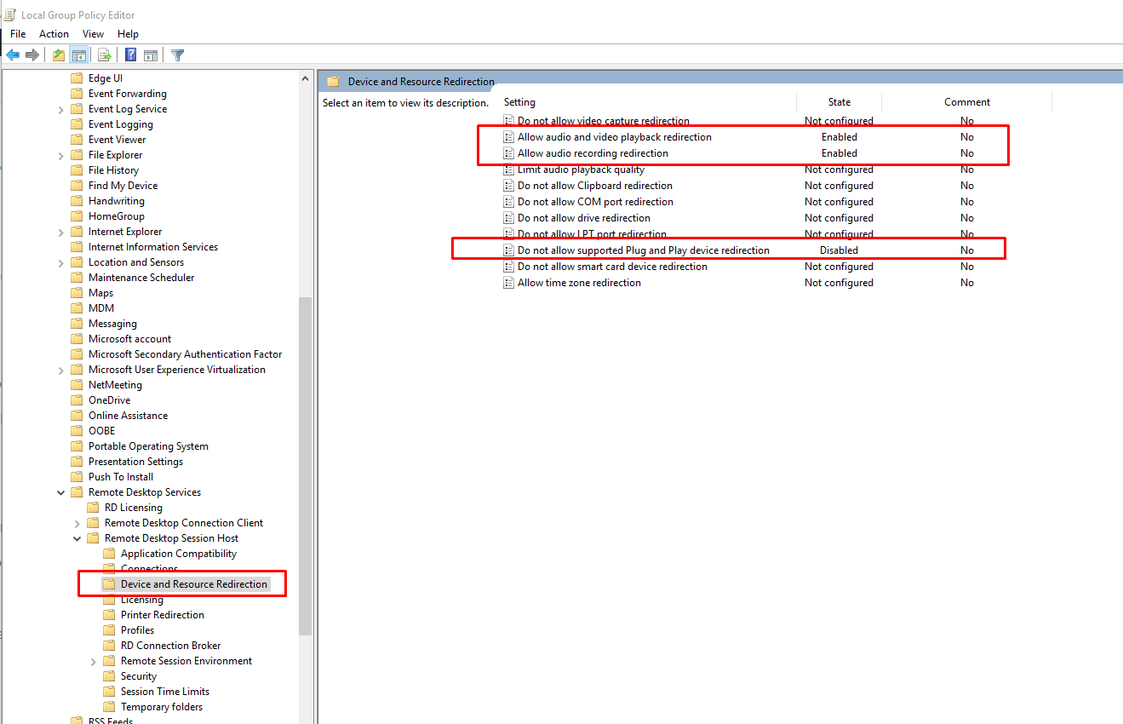Select the Microsoft account folder

(x=129, y=339)
